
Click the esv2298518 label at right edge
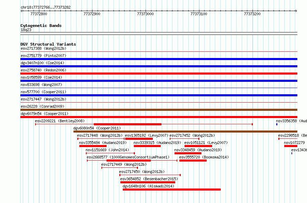292,135
